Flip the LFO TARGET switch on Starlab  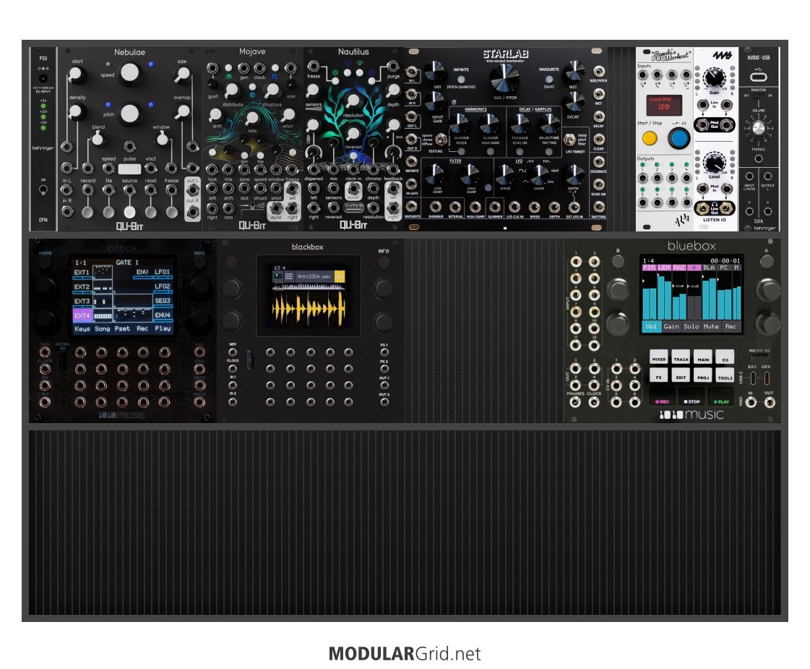[569, 140]
